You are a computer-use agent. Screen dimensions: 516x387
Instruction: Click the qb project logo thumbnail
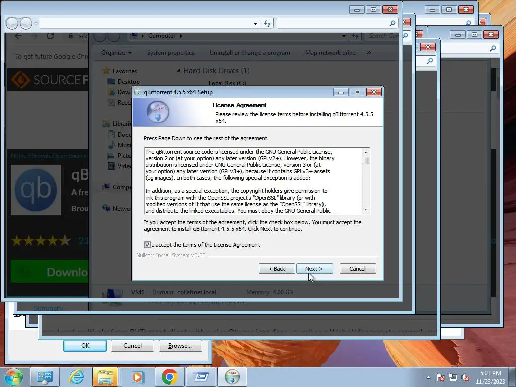click(36, 190)
